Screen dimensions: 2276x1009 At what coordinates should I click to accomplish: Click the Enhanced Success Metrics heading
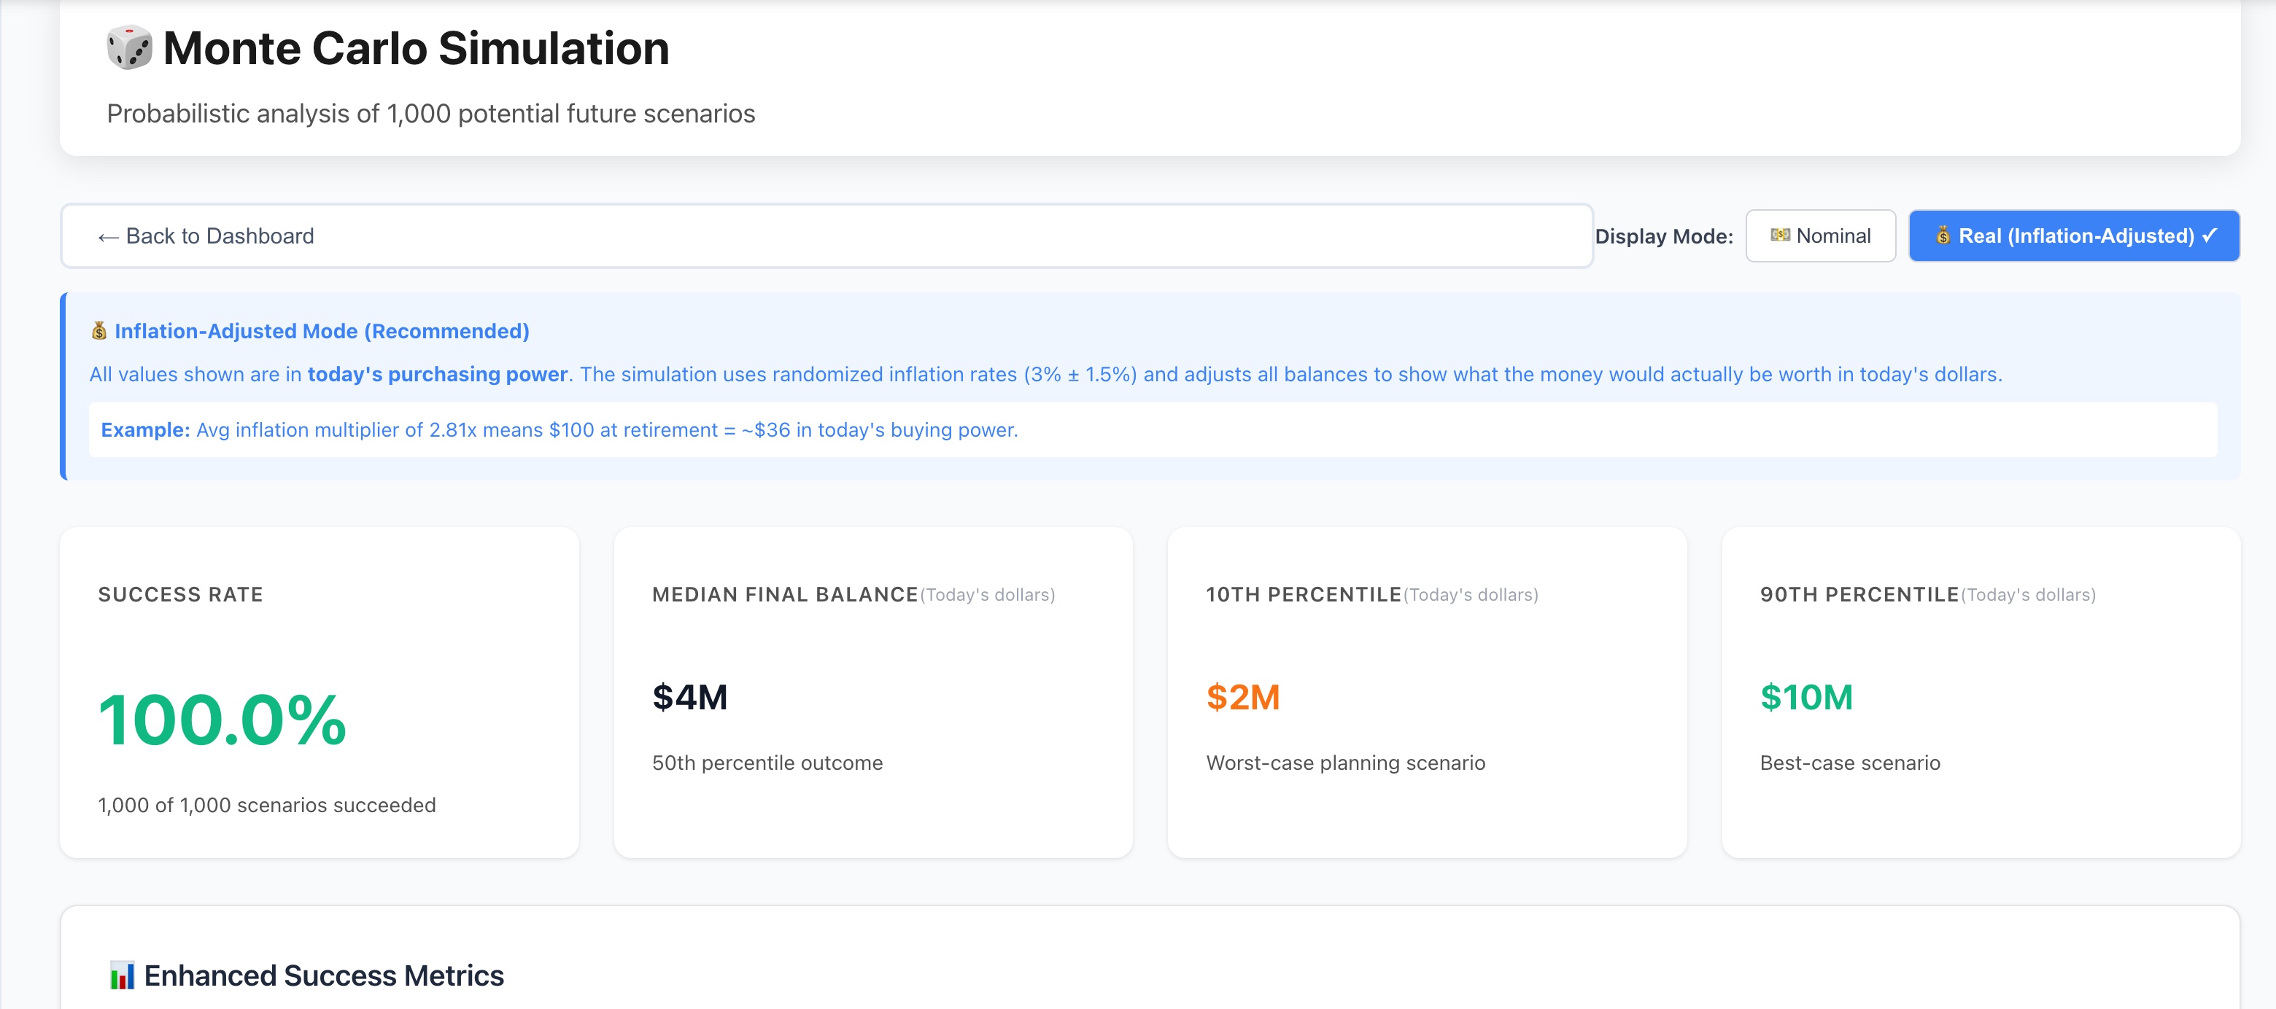point(323,975)
